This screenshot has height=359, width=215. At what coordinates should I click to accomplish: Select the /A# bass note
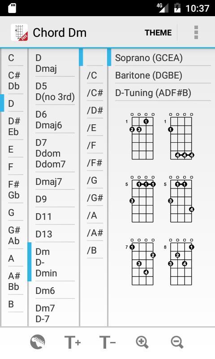click(95, 232)
